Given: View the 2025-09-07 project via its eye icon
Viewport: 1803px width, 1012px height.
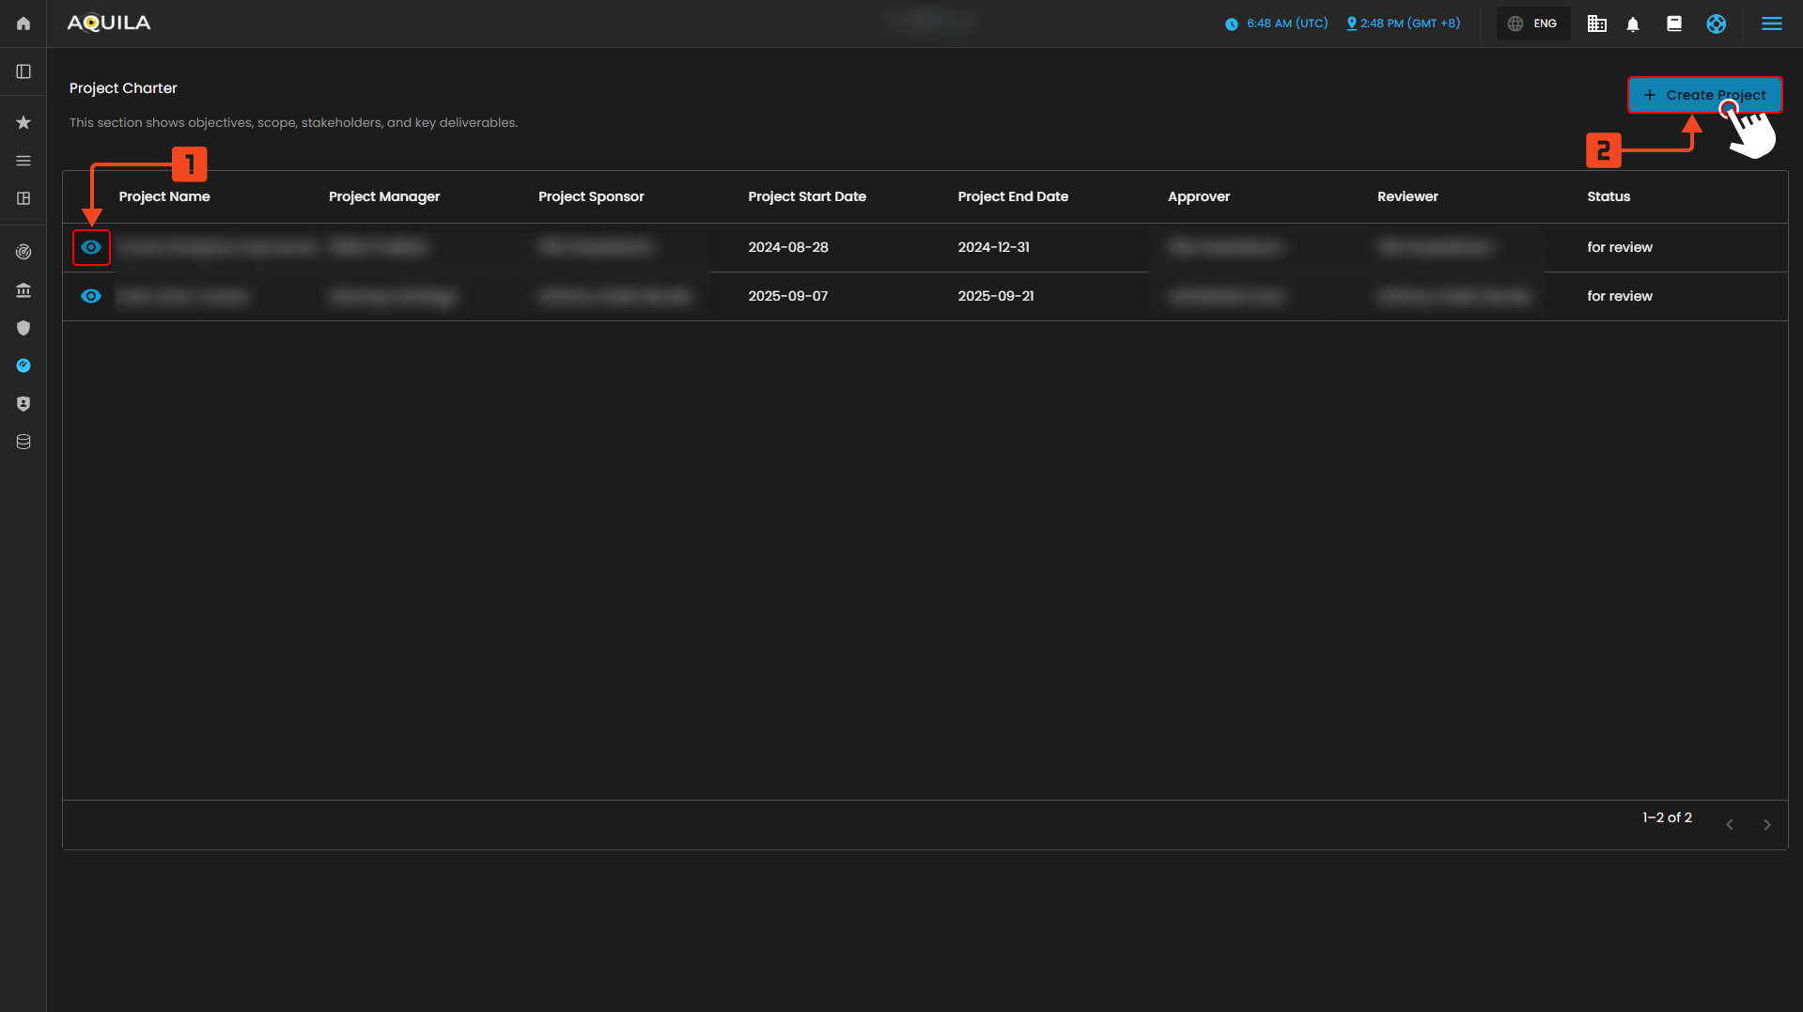Looking at the screenshot, I should (91, 296).
